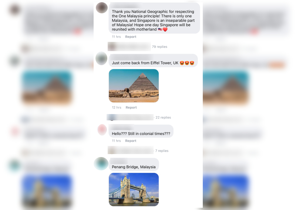Click the 11 hrs timestamp under first comment
The image size is (296, 210).
point(116,37)
